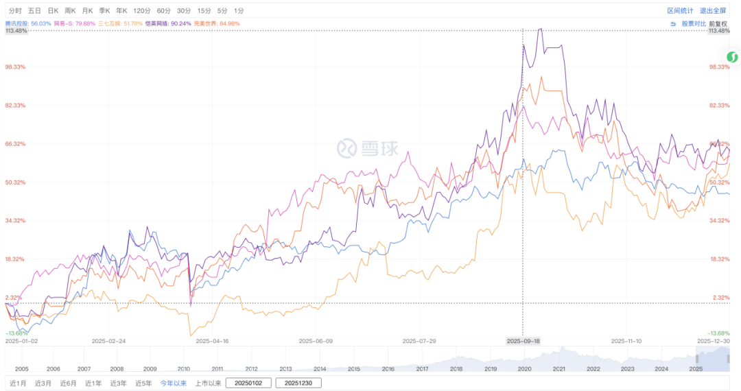Switch chart to 分时 view
This screenshot has width=741, height=391.
click(15, 11)
